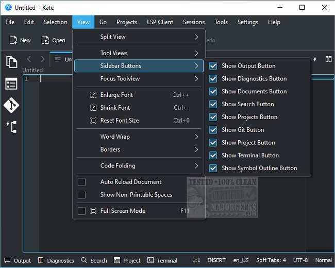Uncheck Show Output Button
The image size is (335, 268).
[x=213, y=66]
